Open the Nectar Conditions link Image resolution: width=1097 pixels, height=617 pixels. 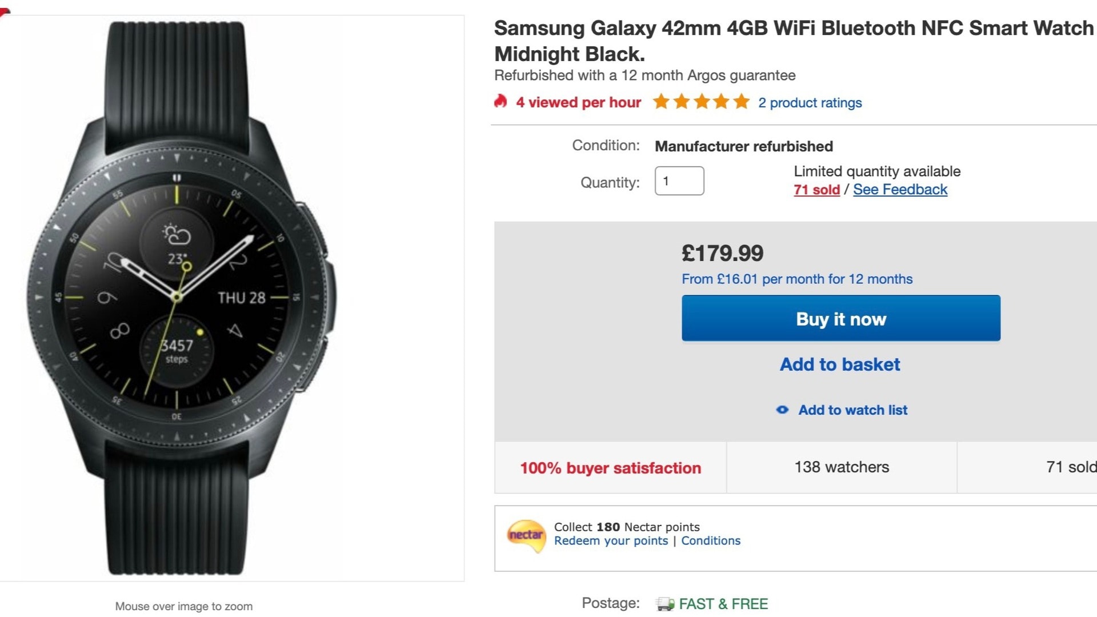click(x=711, y=541)
